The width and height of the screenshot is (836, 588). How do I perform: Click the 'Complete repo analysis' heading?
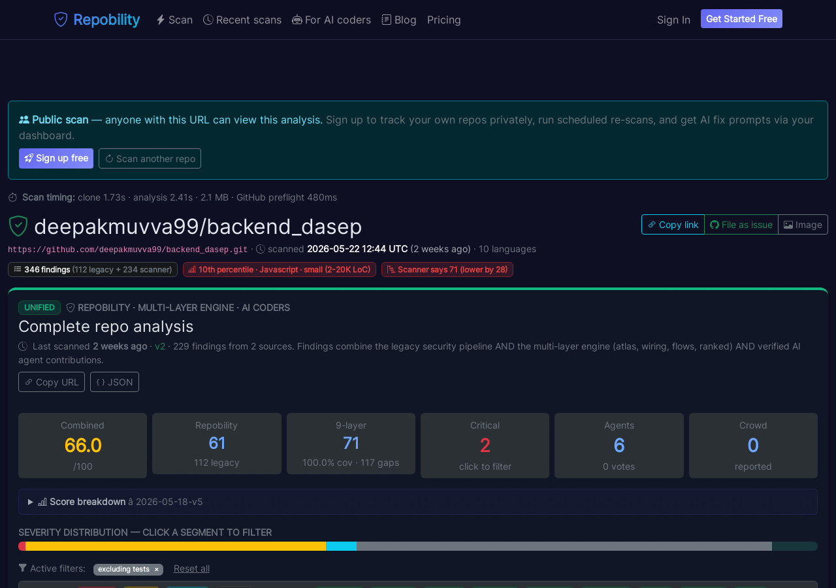tap(106, 326)
